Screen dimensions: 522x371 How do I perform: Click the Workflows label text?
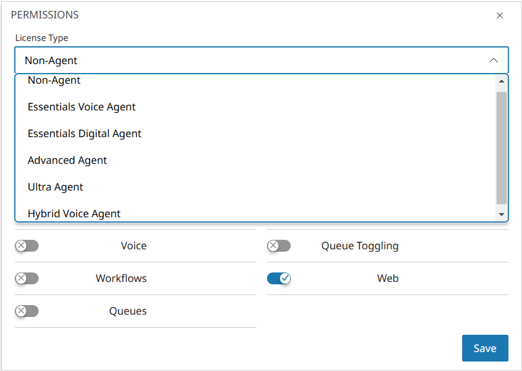[x=121, y=278]
